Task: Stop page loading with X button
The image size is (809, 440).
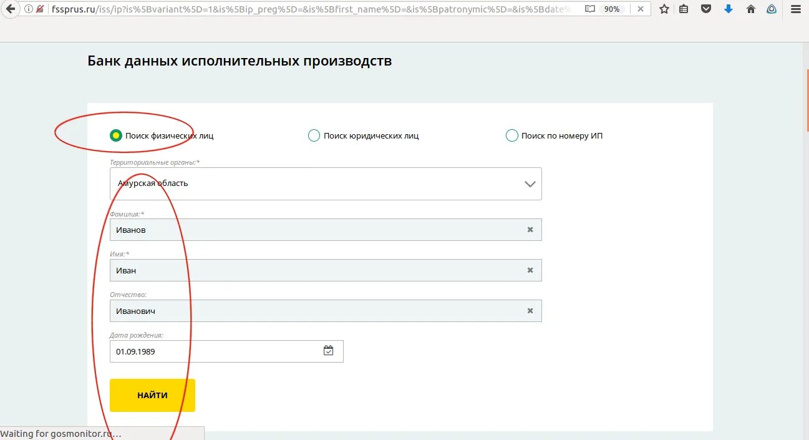Action: pyautogui.click(x=640, y=9)
